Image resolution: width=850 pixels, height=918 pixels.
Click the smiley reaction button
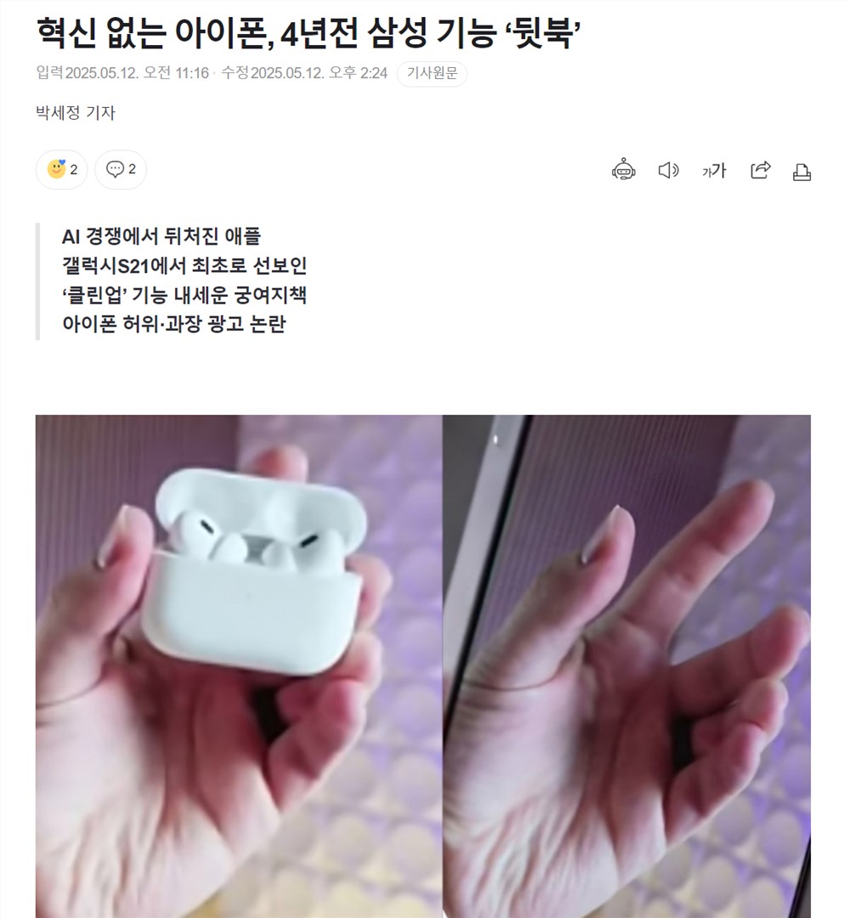(x=61, y=169)
